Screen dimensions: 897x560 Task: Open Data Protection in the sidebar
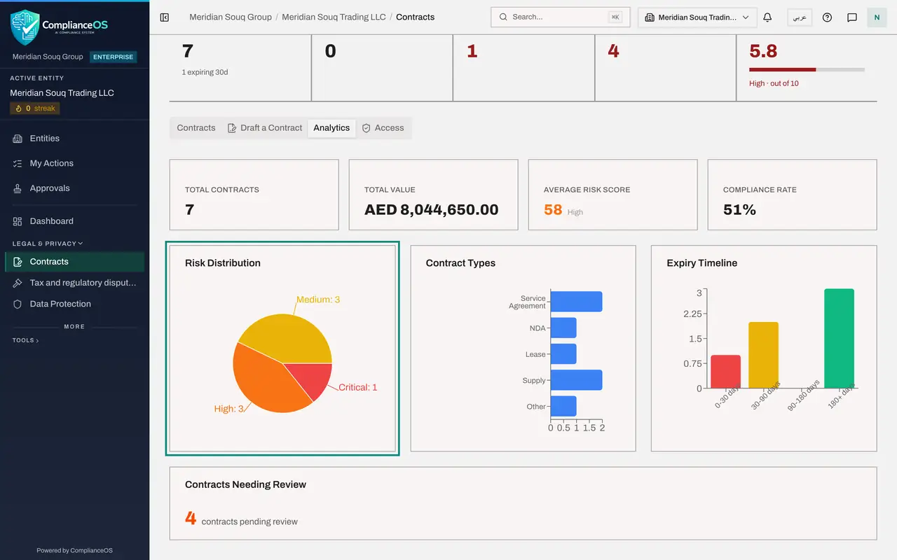74,304
